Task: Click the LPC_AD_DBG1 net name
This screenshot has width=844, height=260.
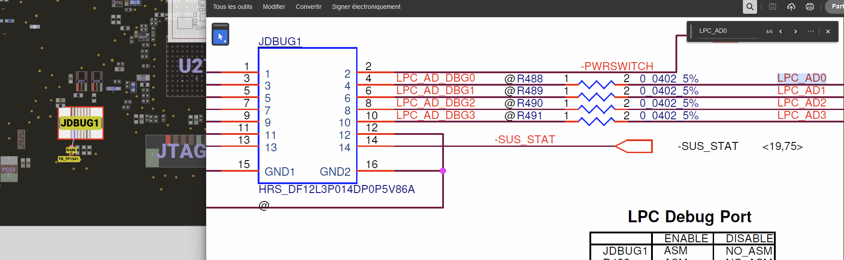Action: (436, 91)
